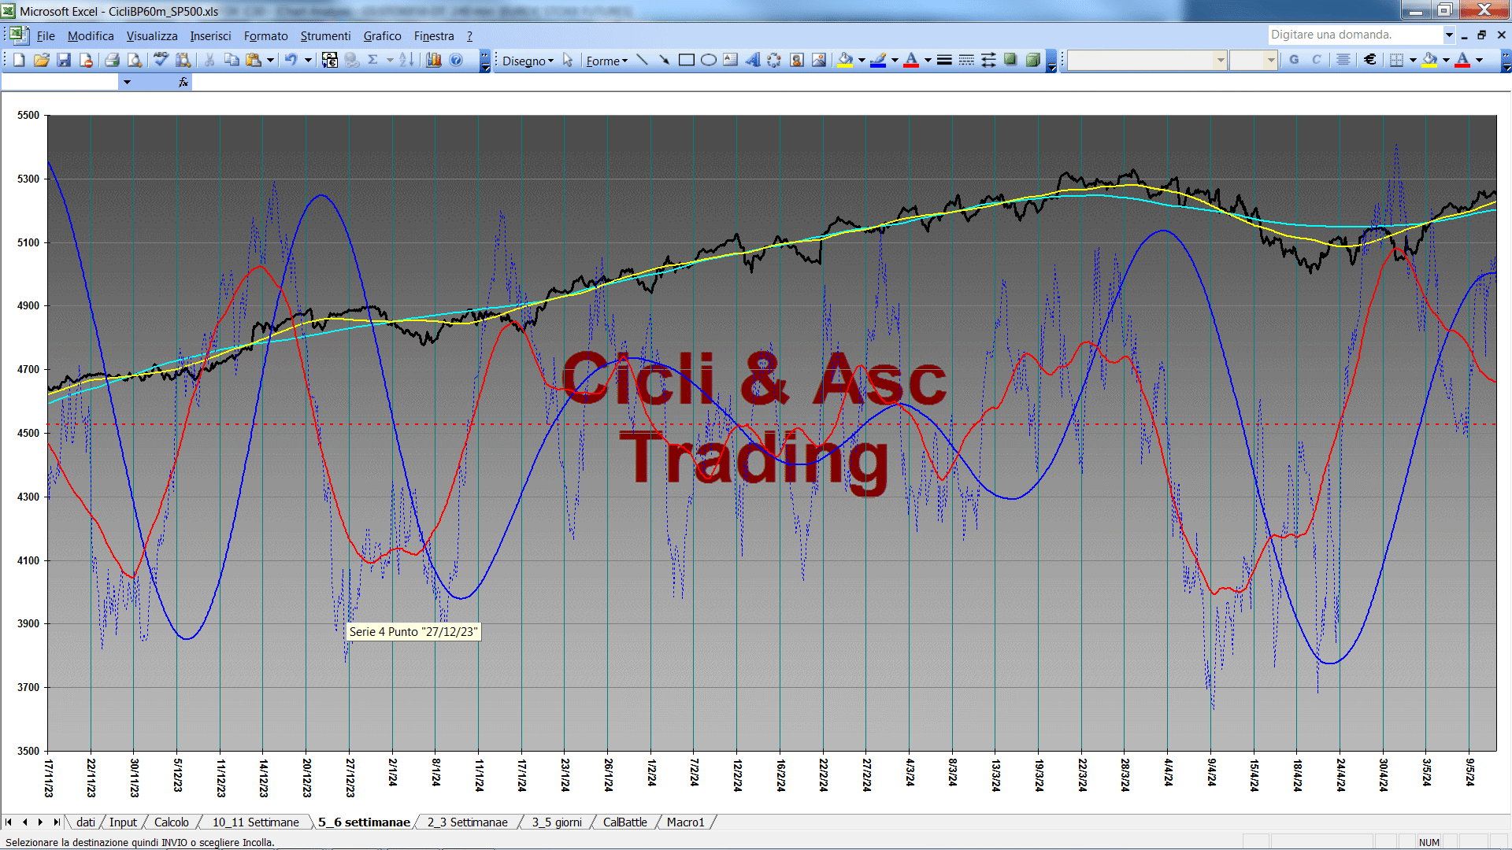This screenshot has height=850, width=1512.
Task: Run spelling check (ABC icon)
Action: click(x=161, y=60)
